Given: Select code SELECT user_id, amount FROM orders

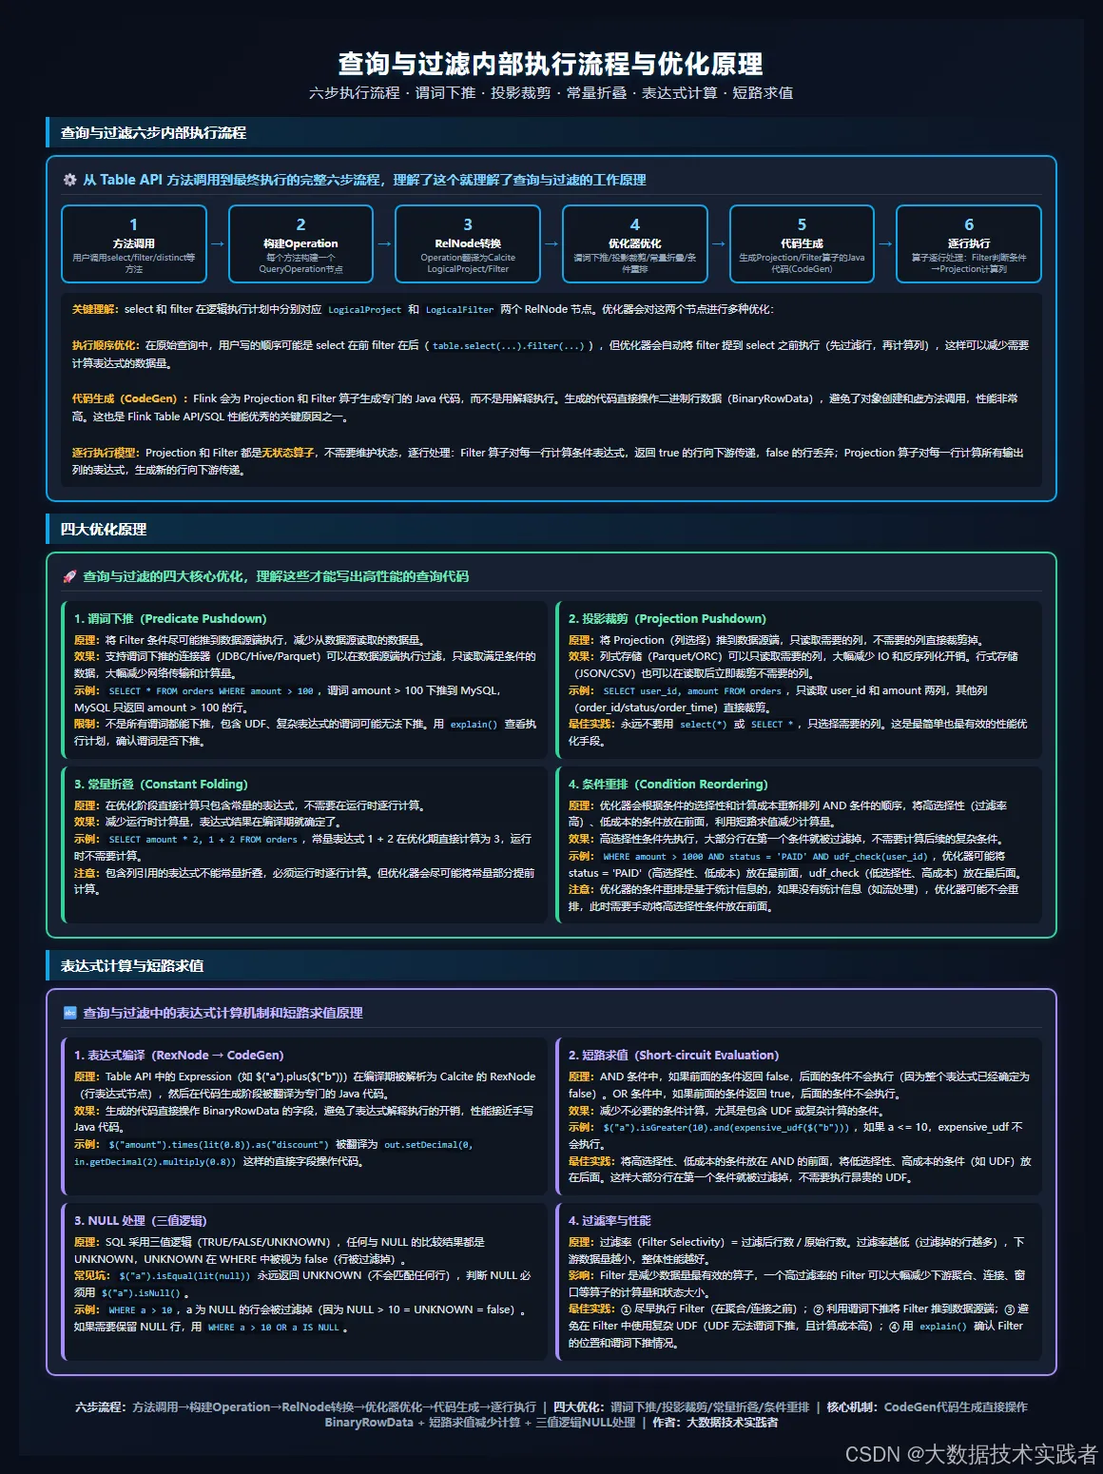Looking at the screenshot, I should (692, 691).
